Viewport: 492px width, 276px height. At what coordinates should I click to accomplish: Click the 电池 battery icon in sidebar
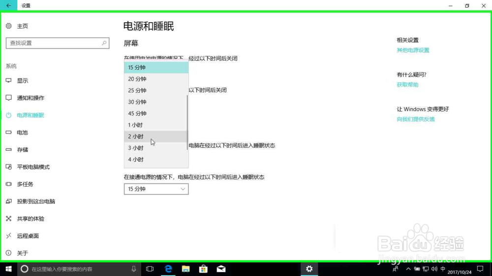9,132
